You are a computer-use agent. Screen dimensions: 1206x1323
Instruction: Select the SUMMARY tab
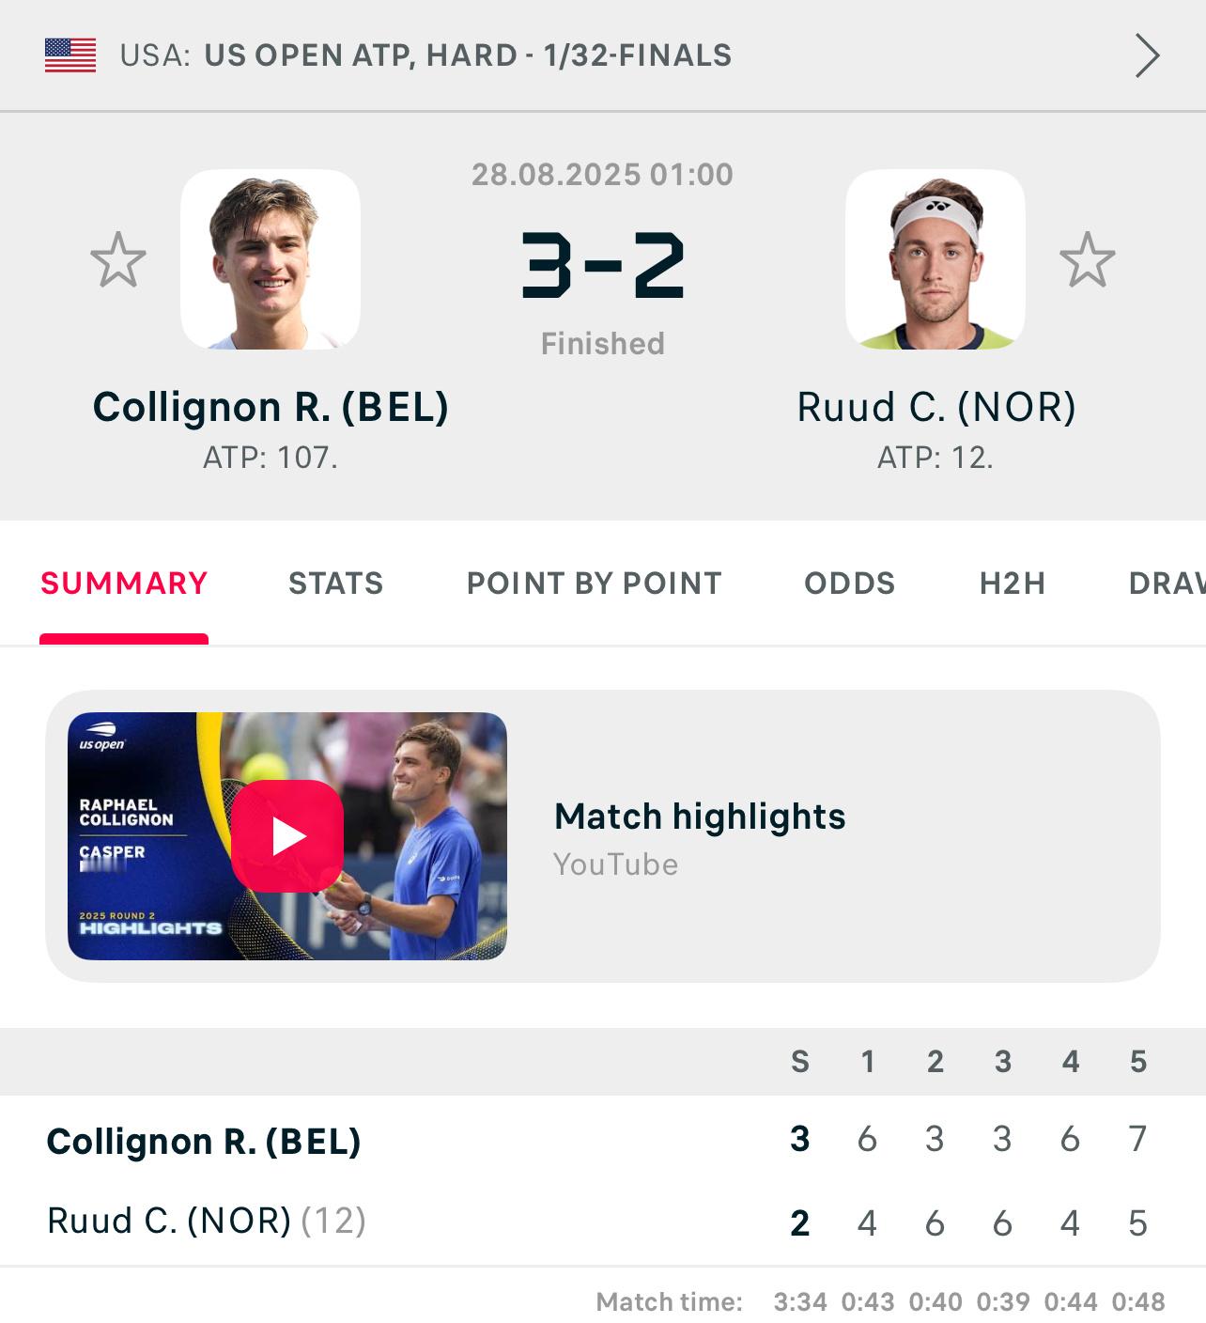pyautogui.click(x=124, y=584)
